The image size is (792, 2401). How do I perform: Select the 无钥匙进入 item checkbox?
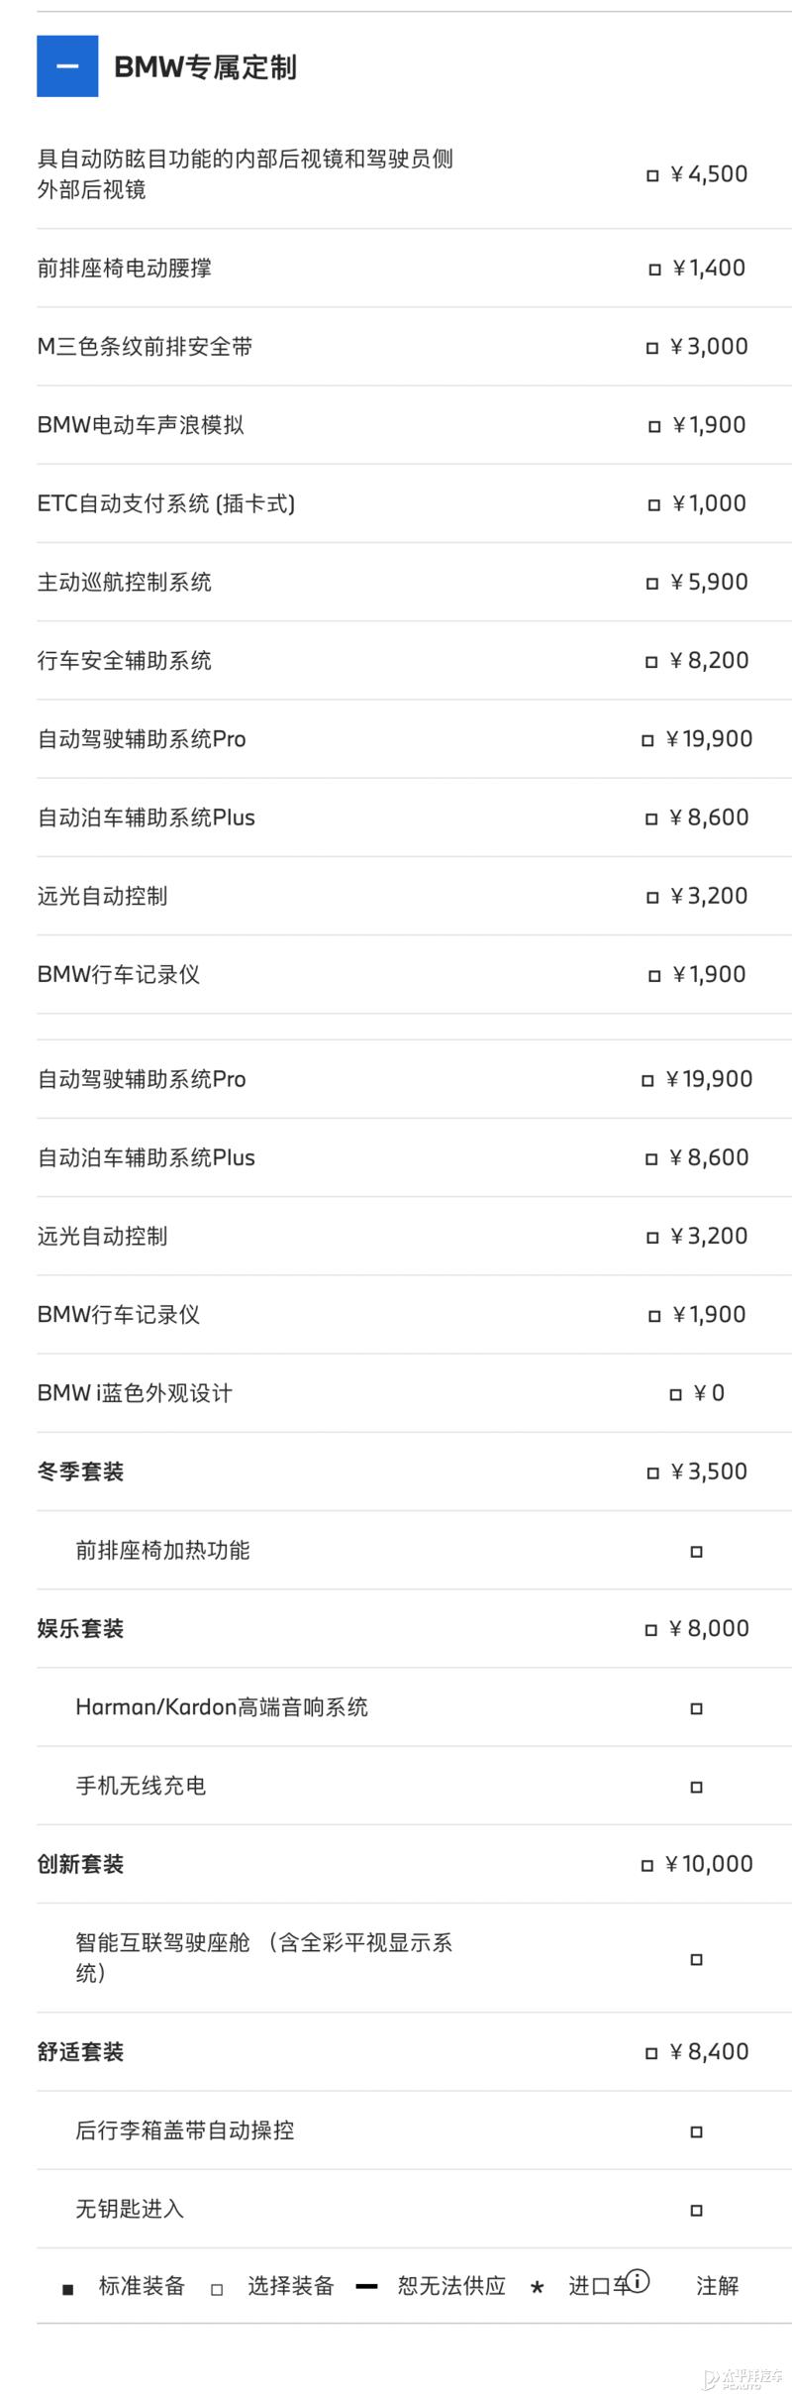tap(697, 2210)
